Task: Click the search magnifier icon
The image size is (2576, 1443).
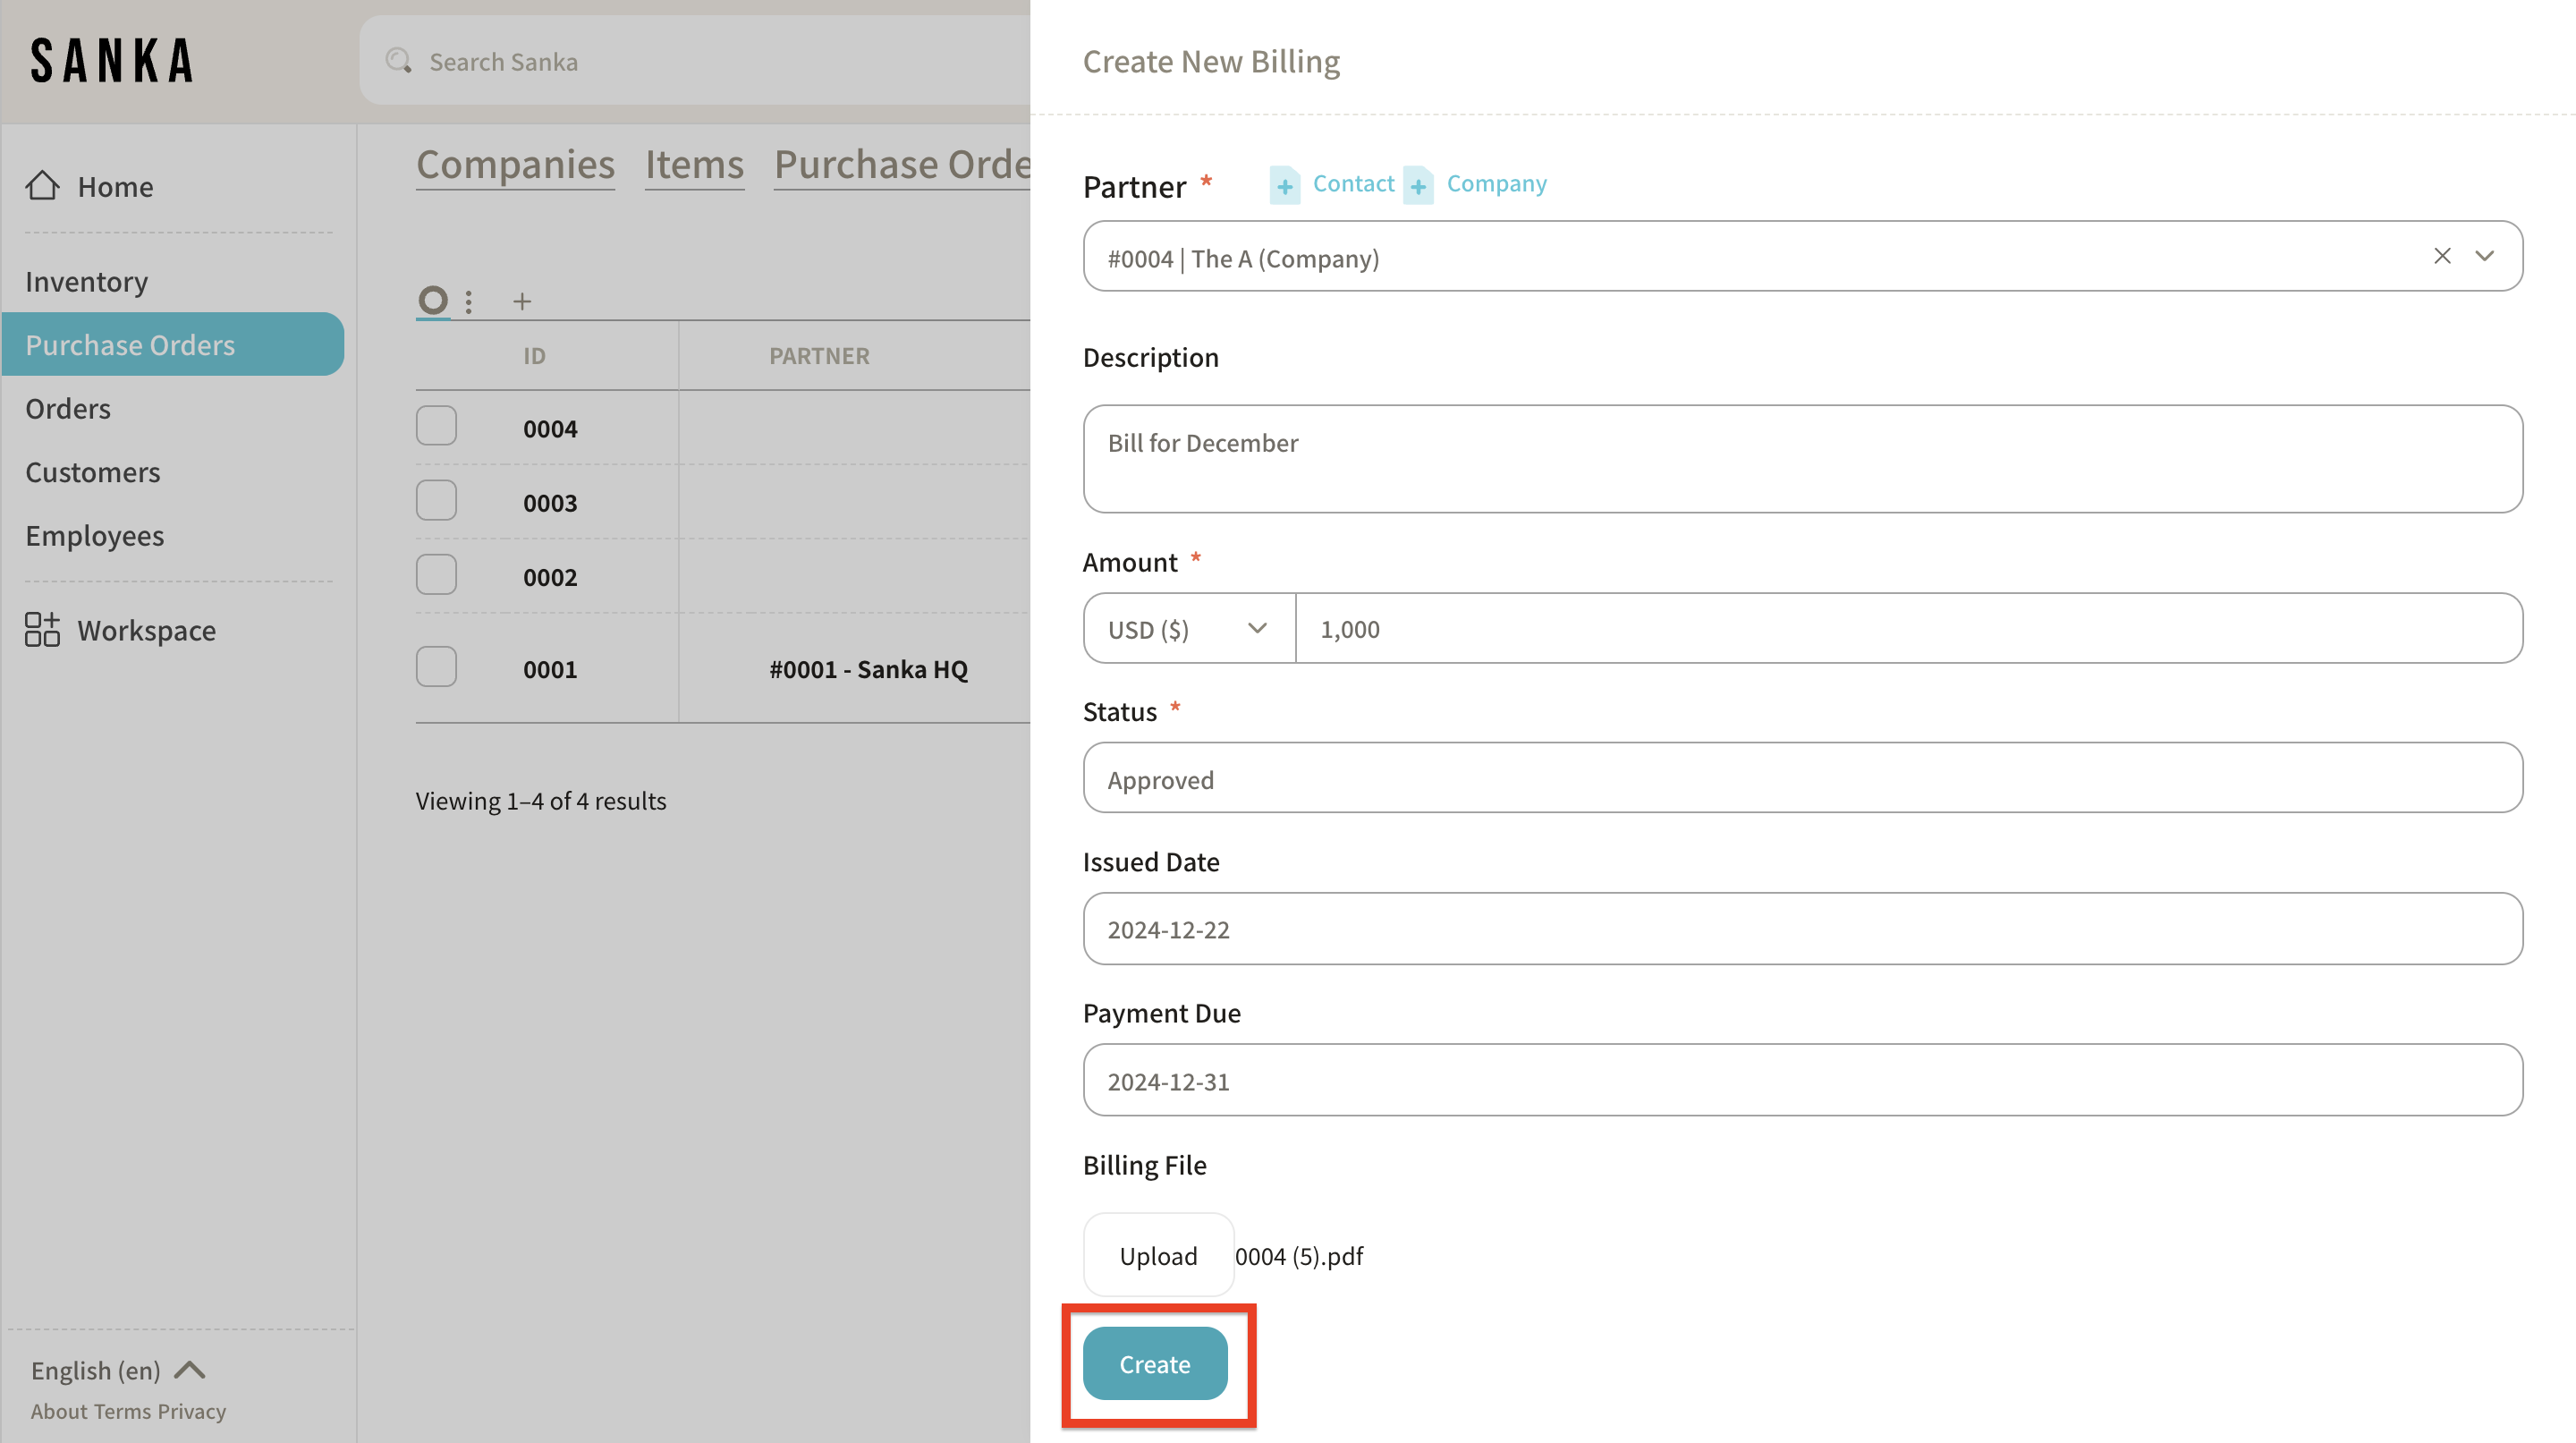Action: point(399,61)
